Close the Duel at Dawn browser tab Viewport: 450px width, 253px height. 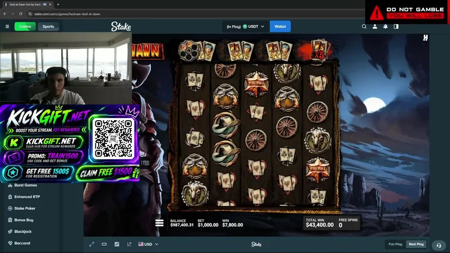pyautogui.click(x=50, y=5)
